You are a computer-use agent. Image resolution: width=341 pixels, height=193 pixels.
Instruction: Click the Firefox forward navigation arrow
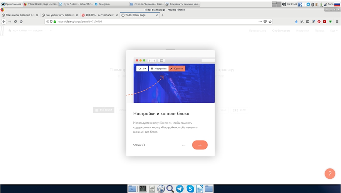click(10, 22)
